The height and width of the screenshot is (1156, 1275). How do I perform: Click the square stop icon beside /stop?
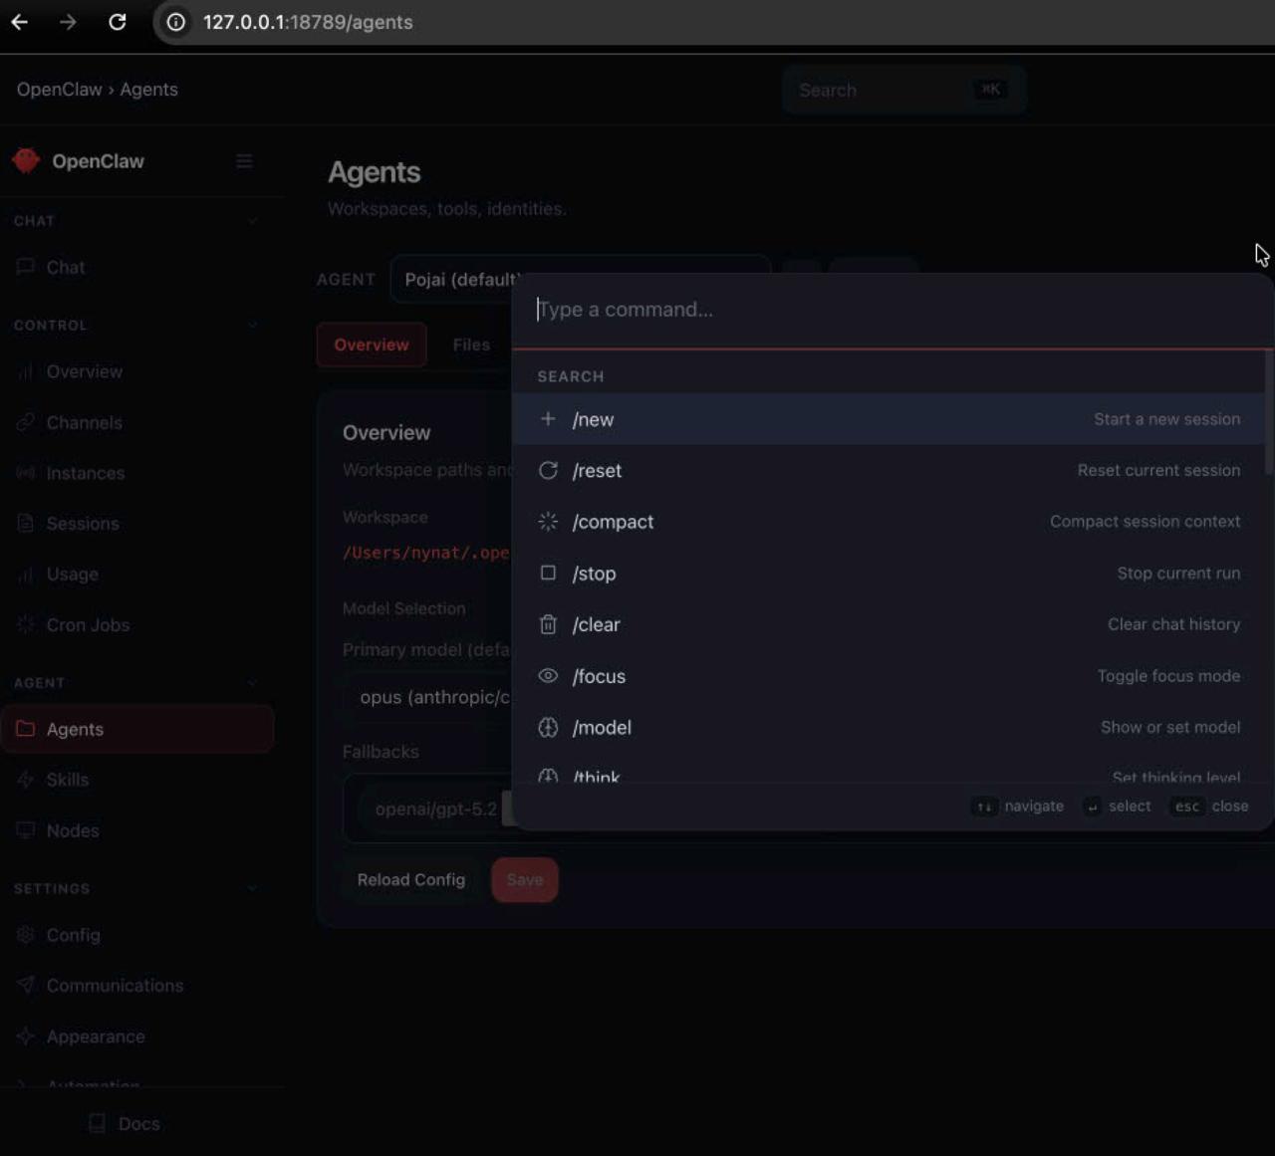548,574
